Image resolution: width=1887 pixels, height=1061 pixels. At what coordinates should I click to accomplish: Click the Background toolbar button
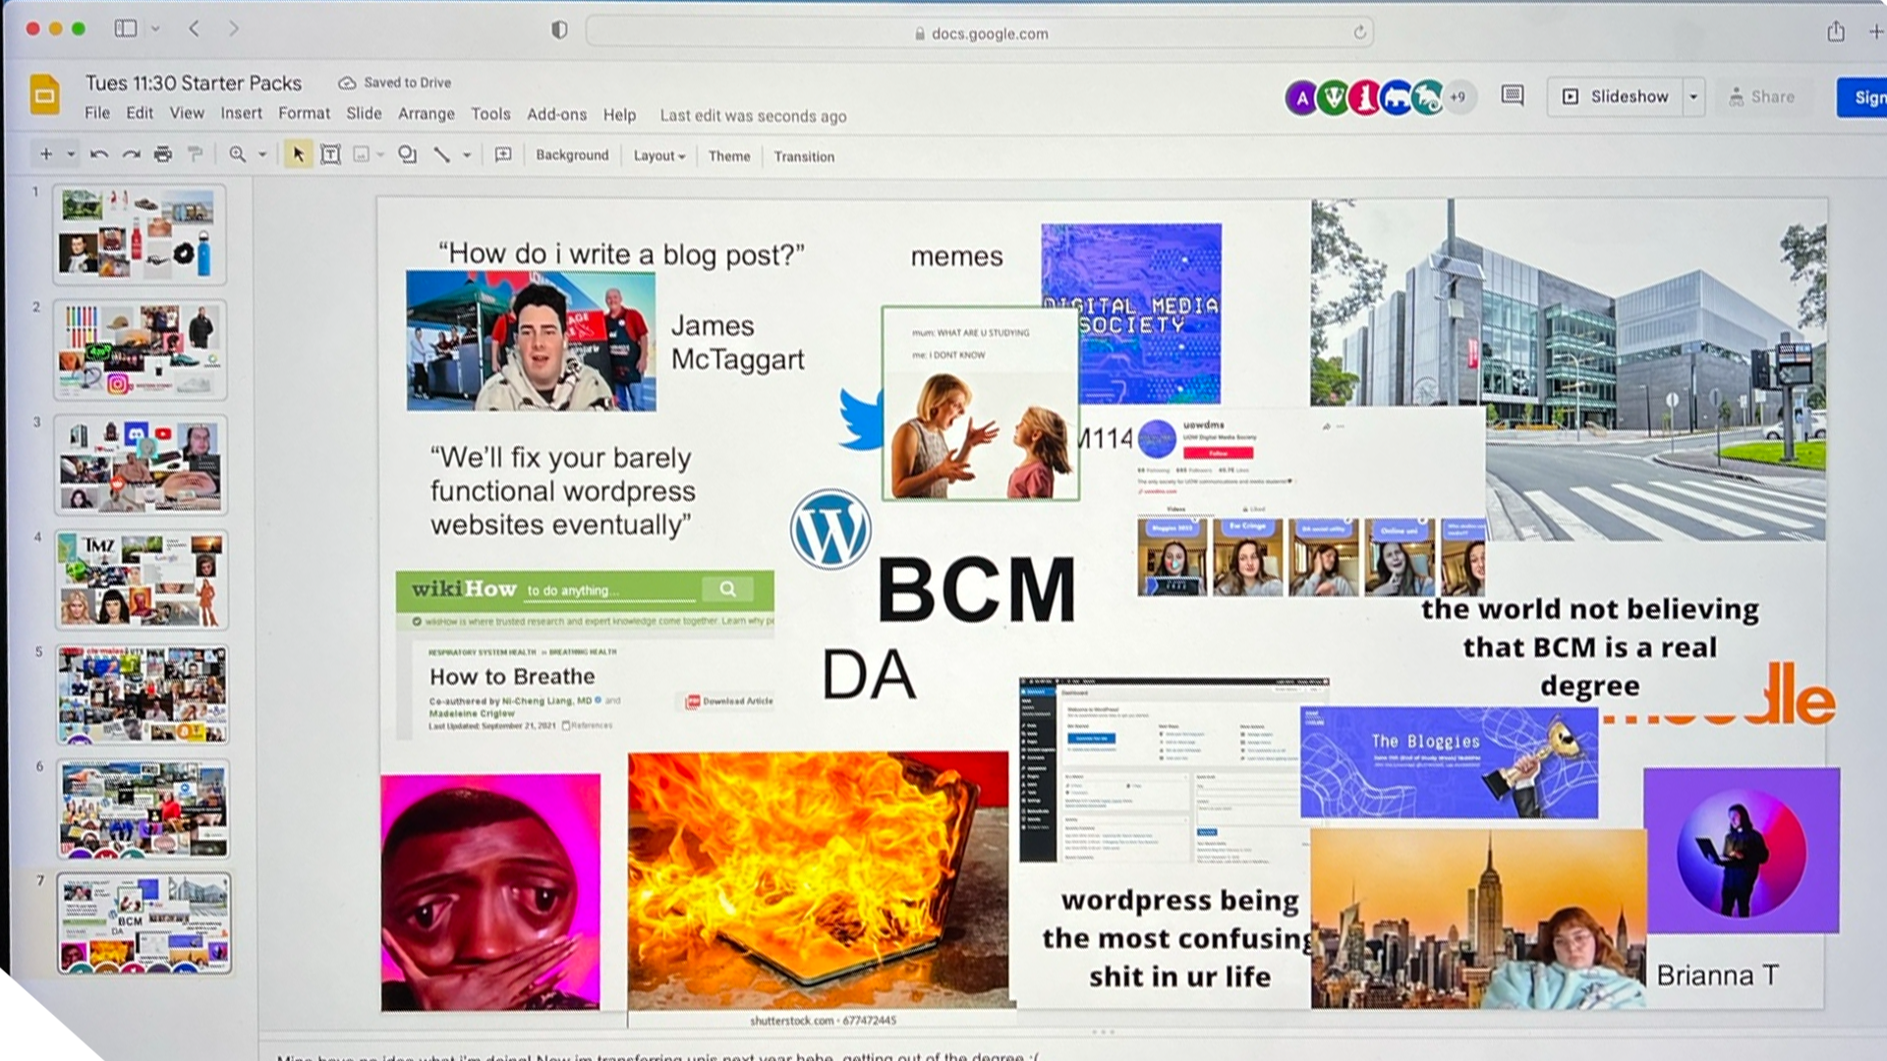(572, 155)
